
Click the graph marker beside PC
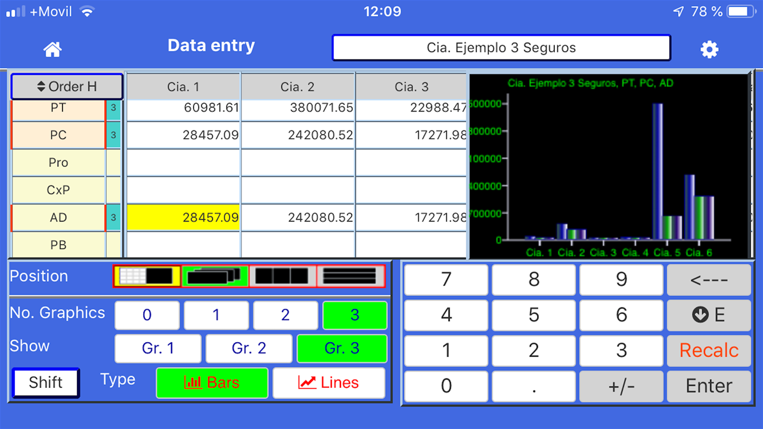[113, 135]
